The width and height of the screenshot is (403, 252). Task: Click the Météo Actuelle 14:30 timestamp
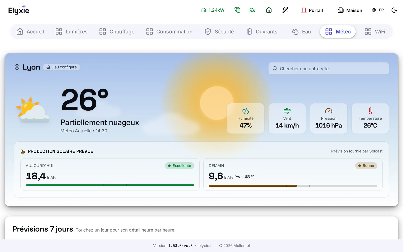pos(84,131)
